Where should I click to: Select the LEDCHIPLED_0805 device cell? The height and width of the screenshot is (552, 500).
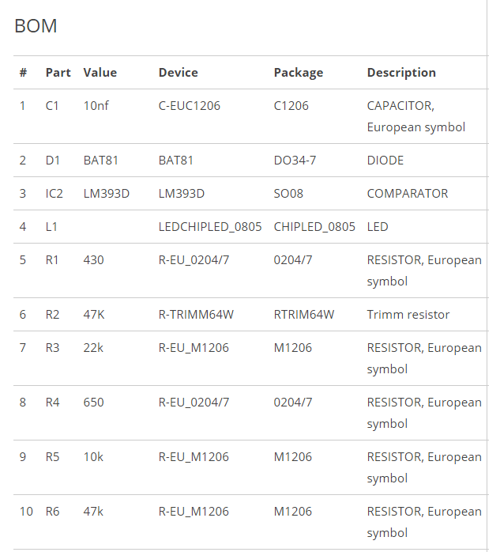tap(210, 227)
